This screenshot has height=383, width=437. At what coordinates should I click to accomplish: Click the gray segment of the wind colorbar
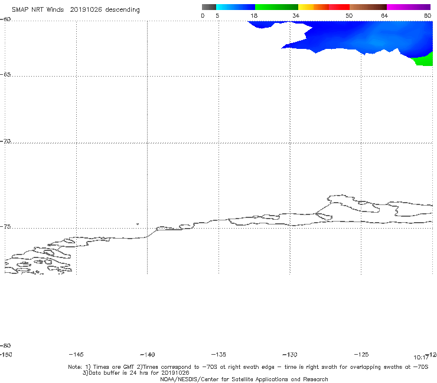[208, 7]
